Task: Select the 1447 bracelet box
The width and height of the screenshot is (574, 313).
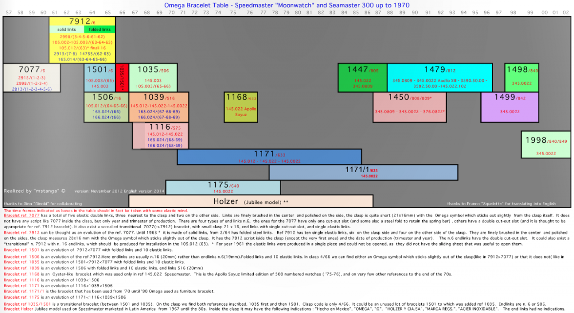Action: point(361,77)
